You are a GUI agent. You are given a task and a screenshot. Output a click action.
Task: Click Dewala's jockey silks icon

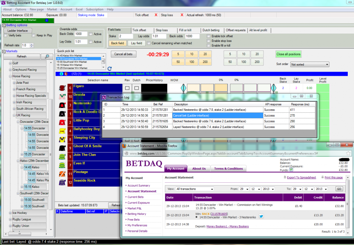tap(62, 97)
